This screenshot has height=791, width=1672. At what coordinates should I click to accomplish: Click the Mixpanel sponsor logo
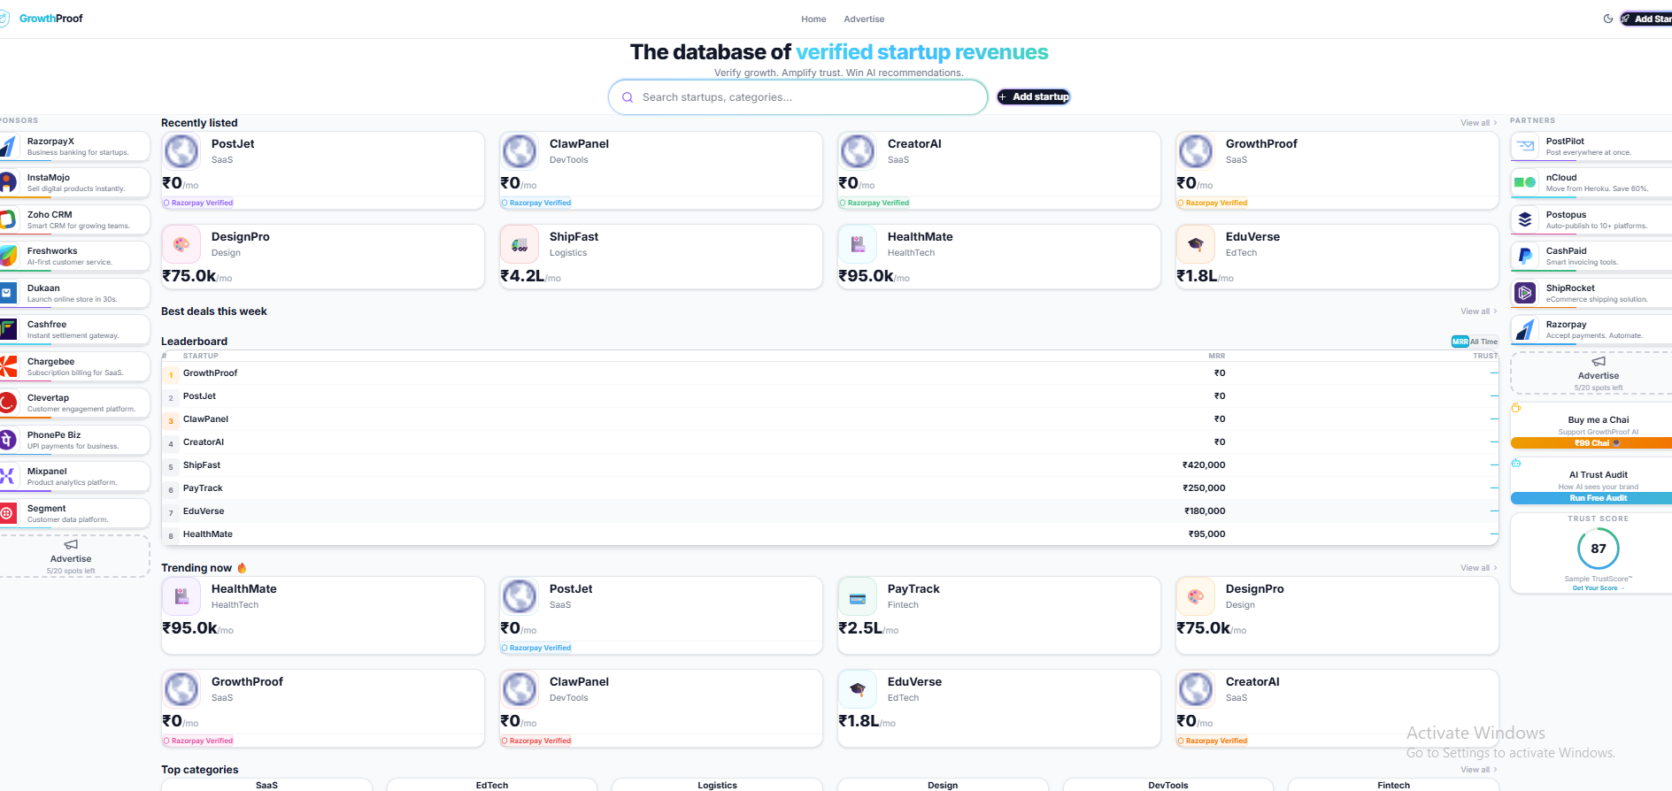pyautogui.click(x=8, y=476)
